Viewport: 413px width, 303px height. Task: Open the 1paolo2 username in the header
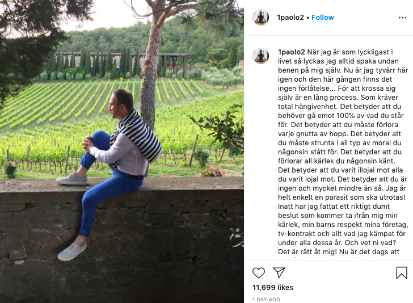(290, 18)
